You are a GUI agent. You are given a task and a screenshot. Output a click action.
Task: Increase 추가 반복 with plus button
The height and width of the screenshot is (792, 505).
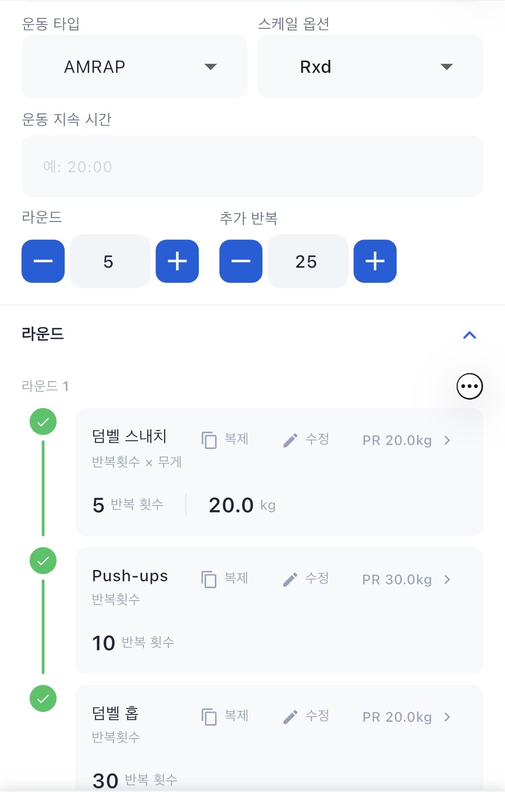tap(375, 261)
